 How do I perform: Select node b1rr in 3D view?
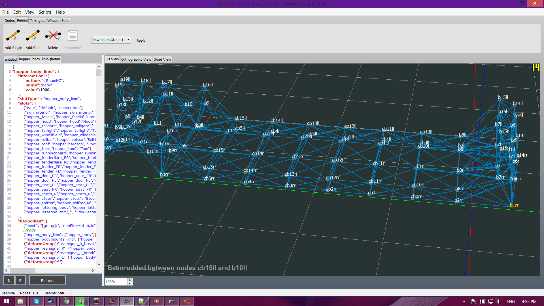(512, 207)
